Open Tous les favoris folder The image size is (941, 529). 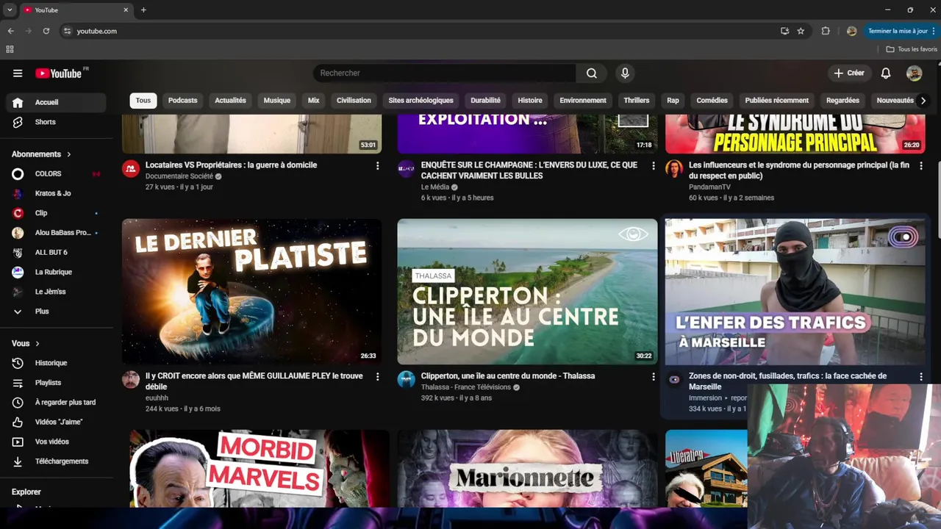tap(912, 49)
